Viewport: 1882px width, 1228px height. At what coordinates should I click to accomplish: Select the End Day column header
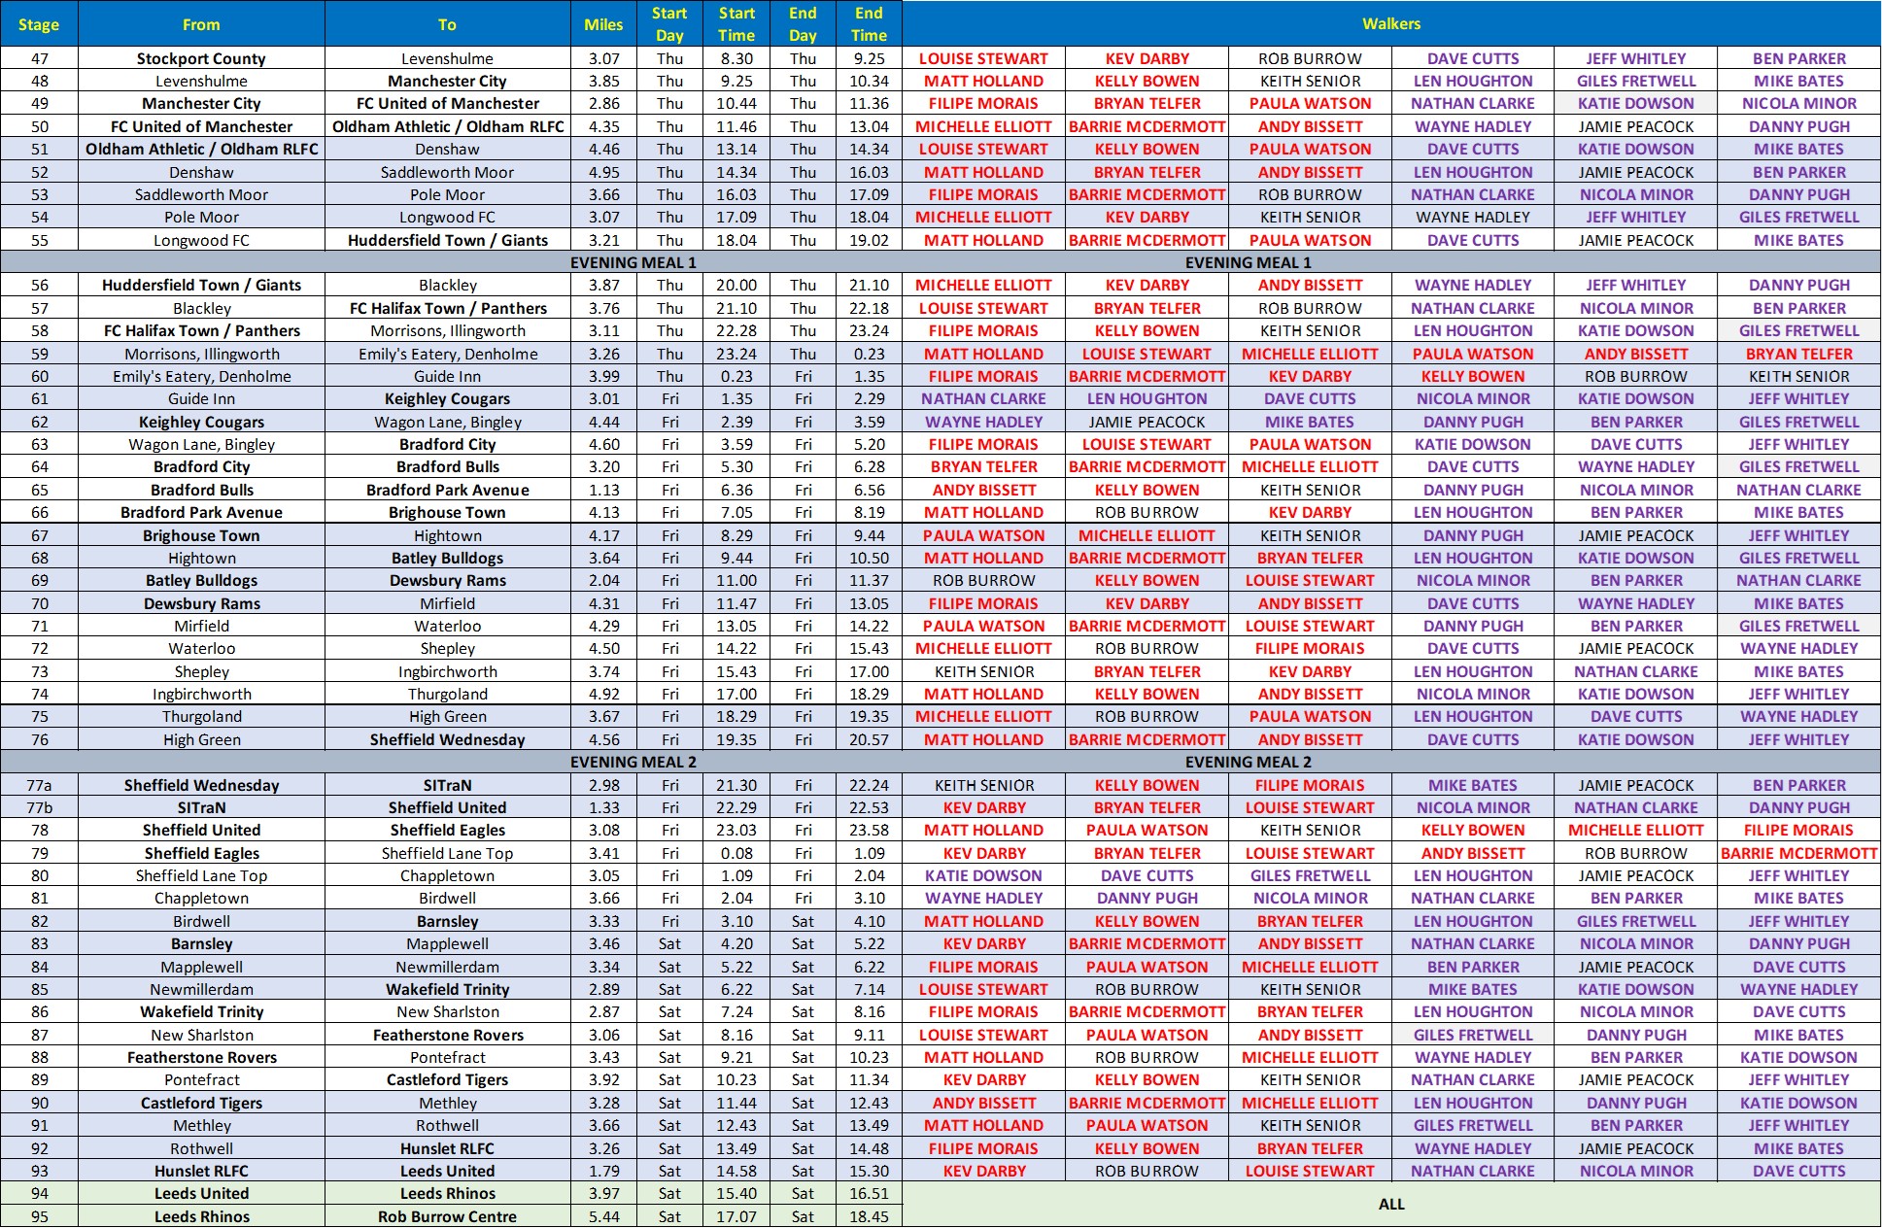tap(803, 24)
